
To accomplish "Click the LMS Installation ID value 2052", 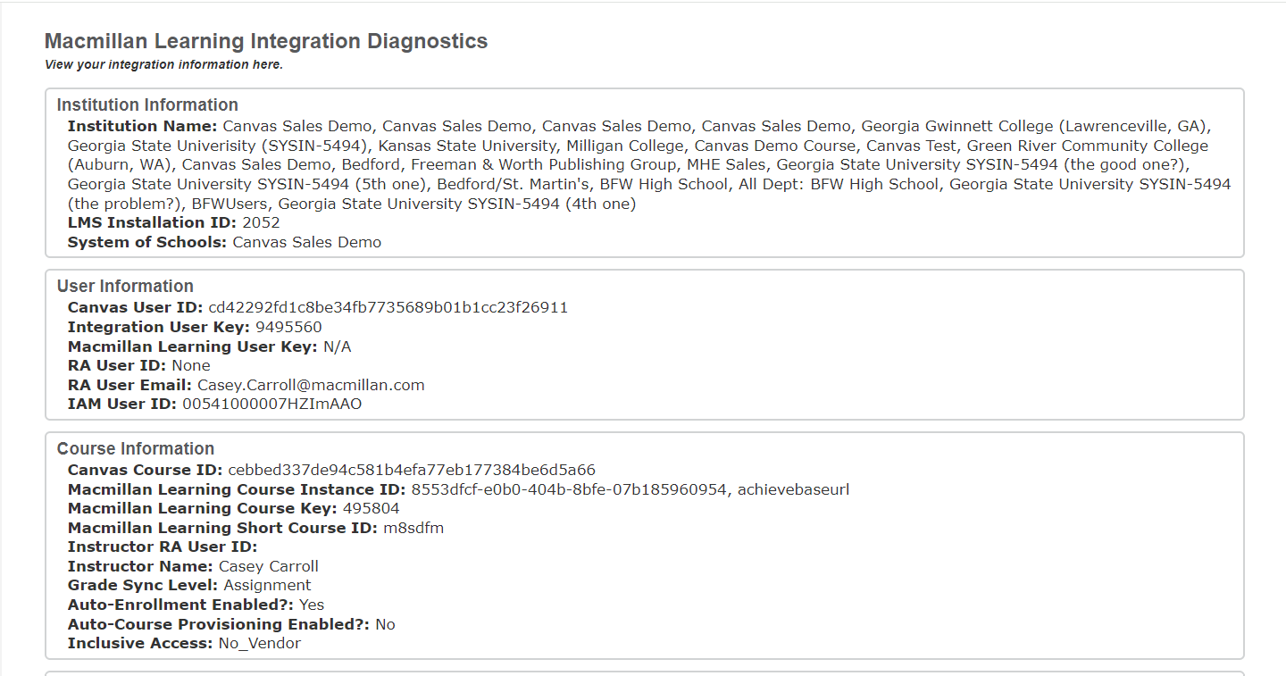I will coord(261,222).
